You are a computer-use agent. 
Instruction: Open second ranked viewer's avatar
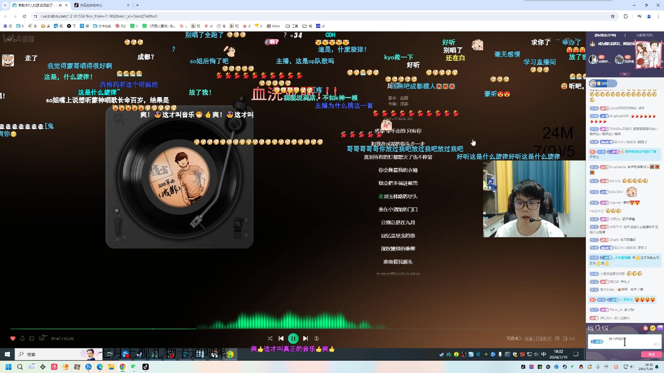click(619, 59)
